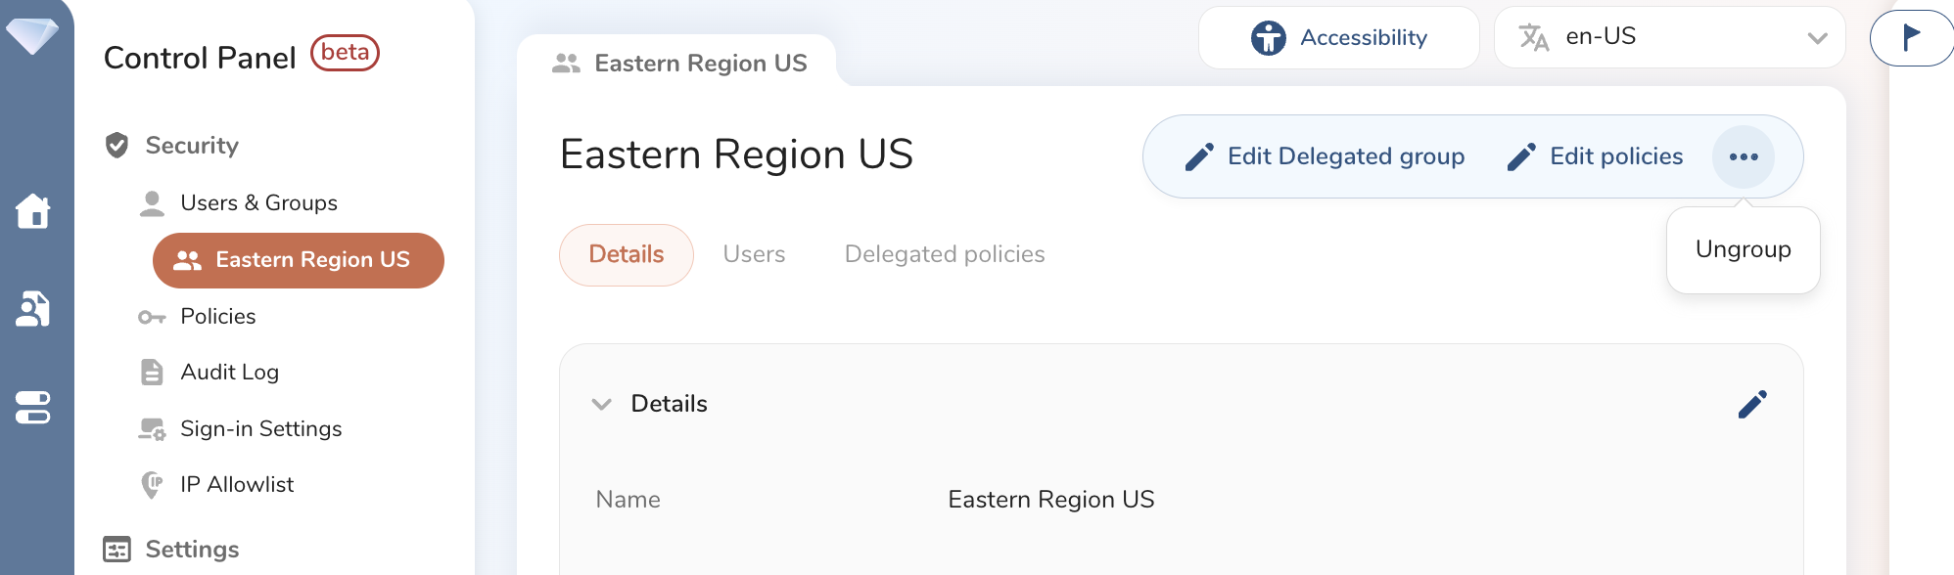Collapse the Details section chevron
Screen dimensions: 1954x575
[x=602, y=404]
